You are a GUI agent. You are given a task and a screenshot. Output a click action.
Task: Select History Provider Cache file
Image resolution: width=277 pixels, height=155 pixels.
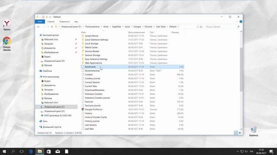96,117
